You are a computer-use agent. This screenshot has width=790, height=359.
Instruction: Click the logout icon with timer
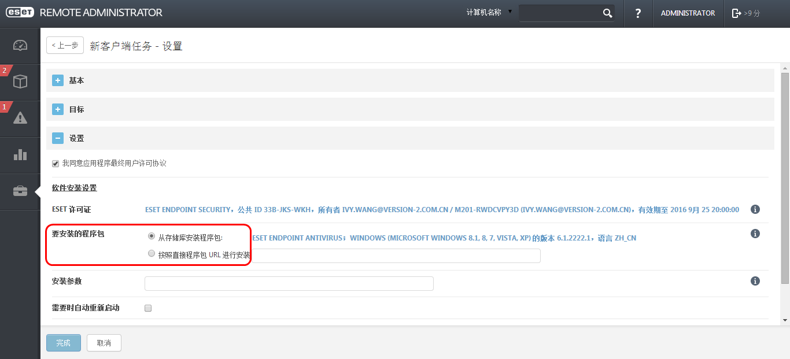click(746, 13)
